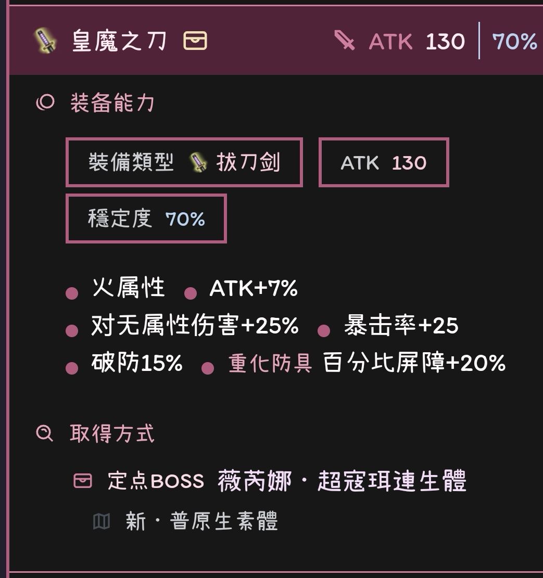This screenshot has height=578, width=543.
Task: Click the katana icon in 裝備類型 box
Action: 198,163
